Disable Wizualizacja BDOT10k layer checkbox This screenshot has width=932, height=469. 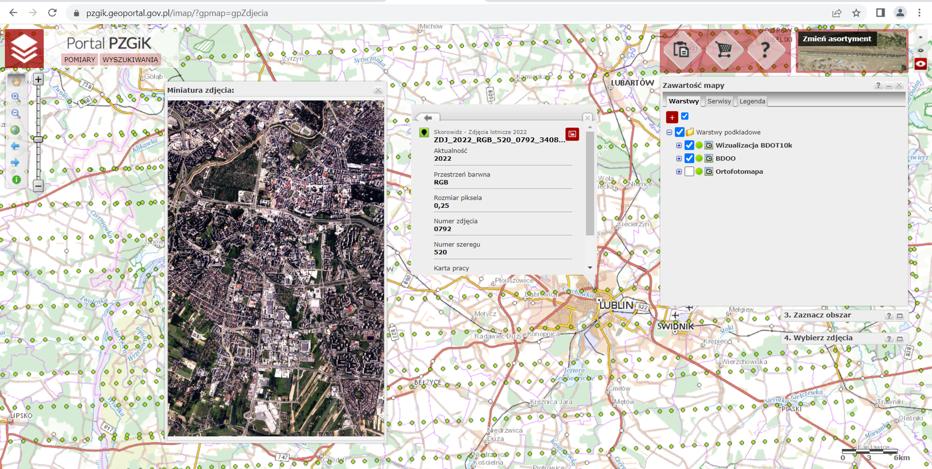689,145
